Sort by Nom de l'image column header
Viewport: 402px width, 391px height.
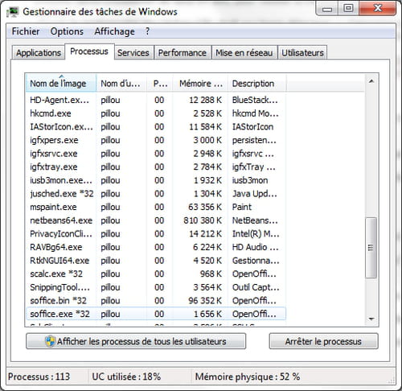point(61,84)
